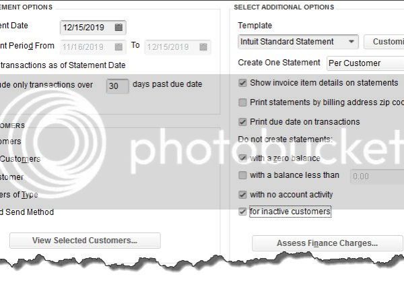The height and width of the screenshot is (283, 404).
Task: Click View Selected Customers button
Action: tap(85, 241)
